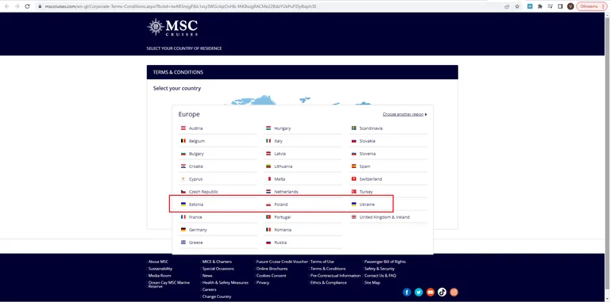This screenshot has height=302, width=610.
Task: Open Passenger Bill of Rights link
Action: pos(385,262)
